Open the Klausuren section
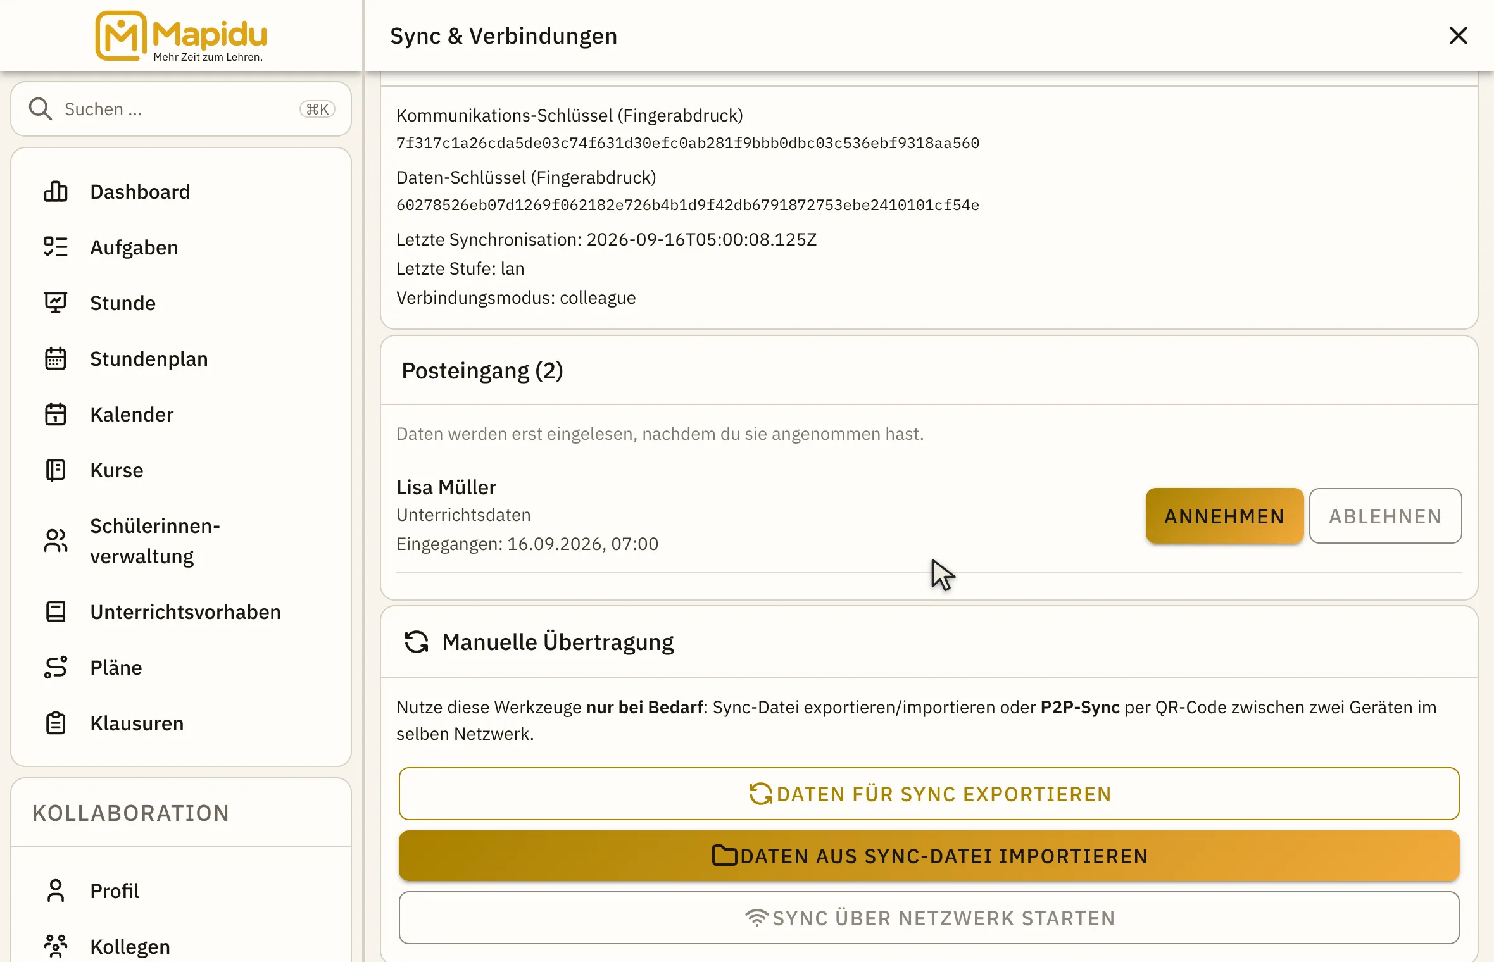The width and height of the screenshot is (1494, 962). tap(181, 723)
